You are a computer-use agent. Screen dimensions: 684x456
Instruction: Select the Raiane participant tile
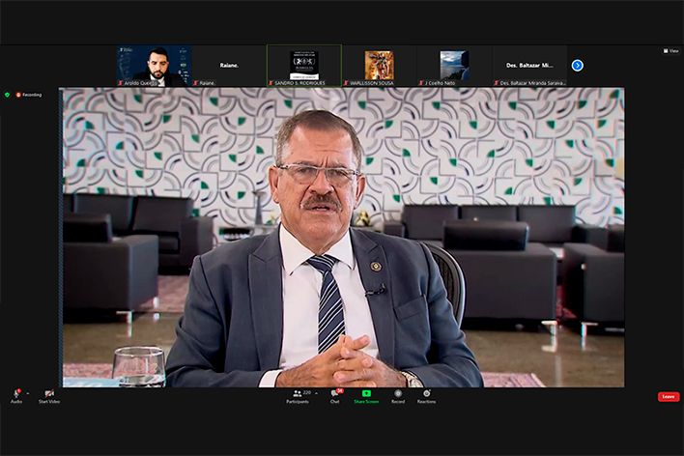pyautogui.click(x=229, y=66)
